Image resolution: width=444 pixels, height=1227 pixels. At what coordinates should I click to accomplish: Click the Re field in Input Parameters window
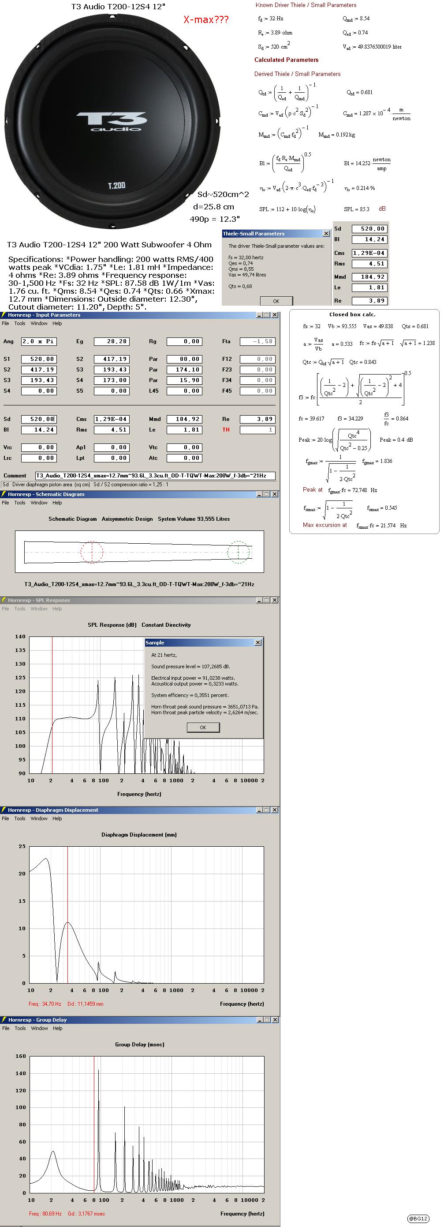pos(257,419)
